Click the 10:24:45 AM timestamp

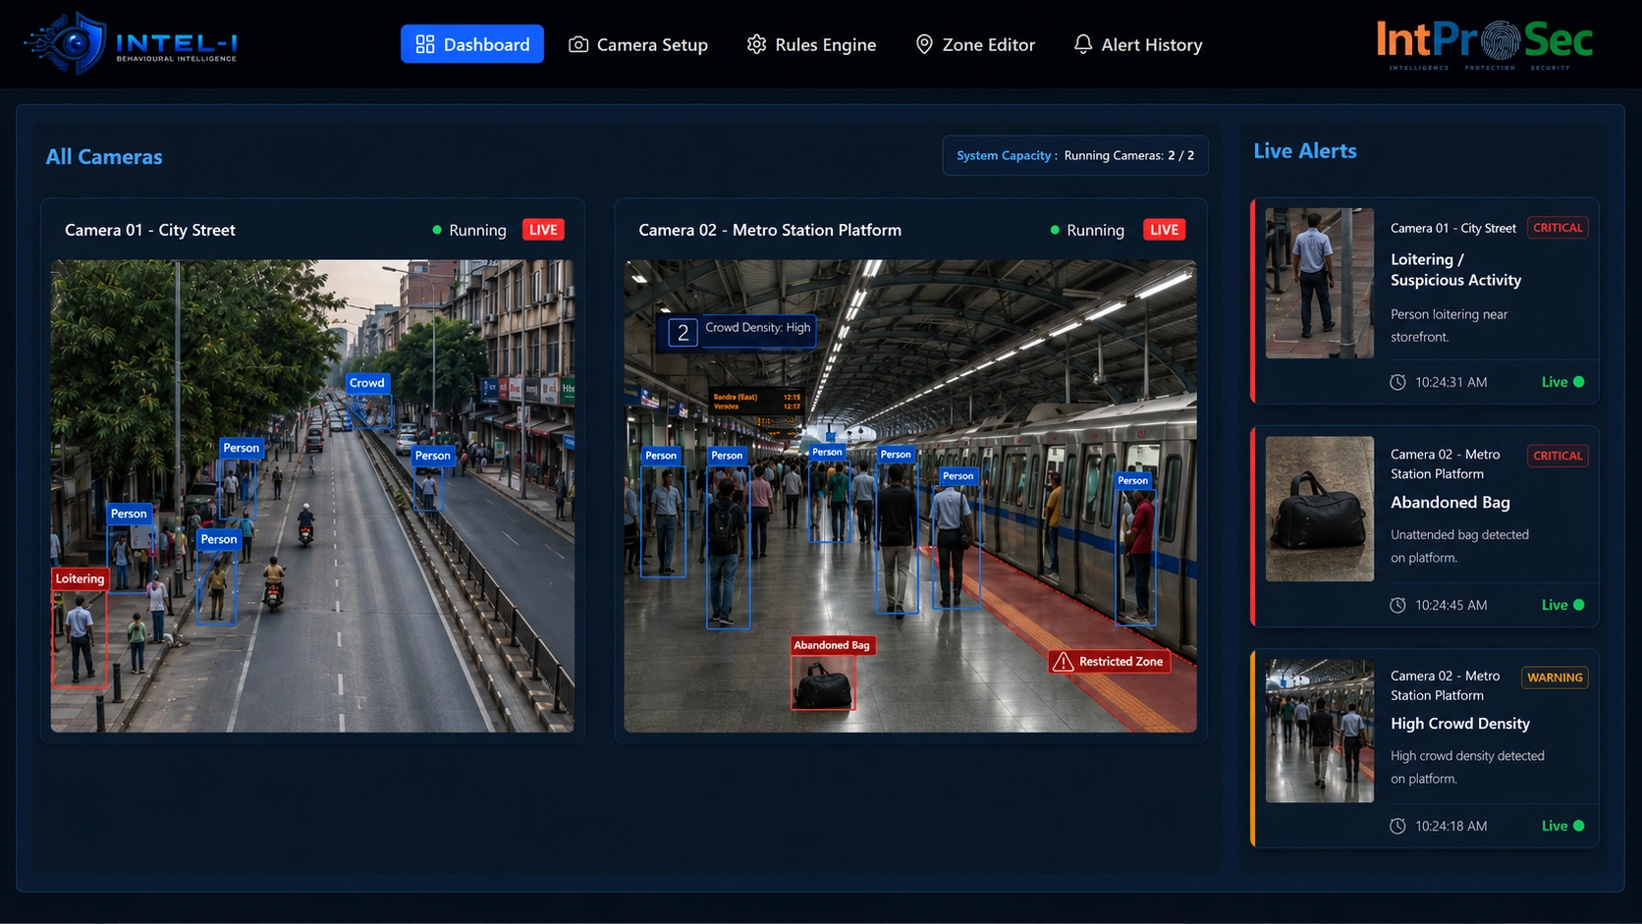[1451, 605]
